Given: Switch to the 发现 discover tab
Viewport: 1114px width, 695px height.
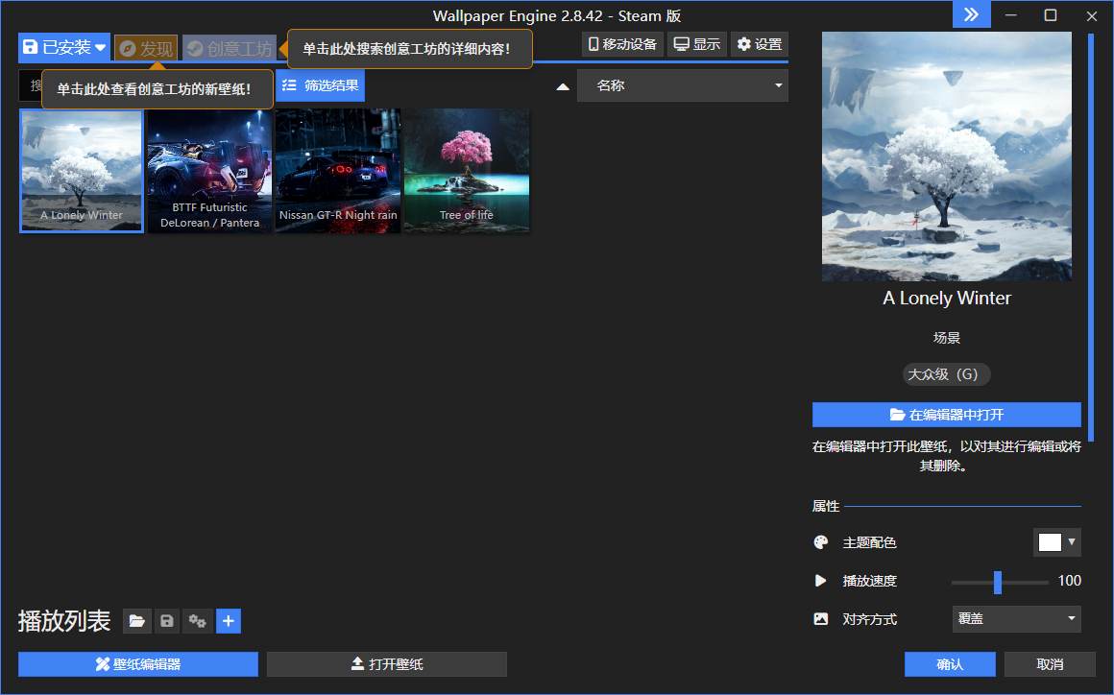Looking at the screenshot, I should 146,48.
